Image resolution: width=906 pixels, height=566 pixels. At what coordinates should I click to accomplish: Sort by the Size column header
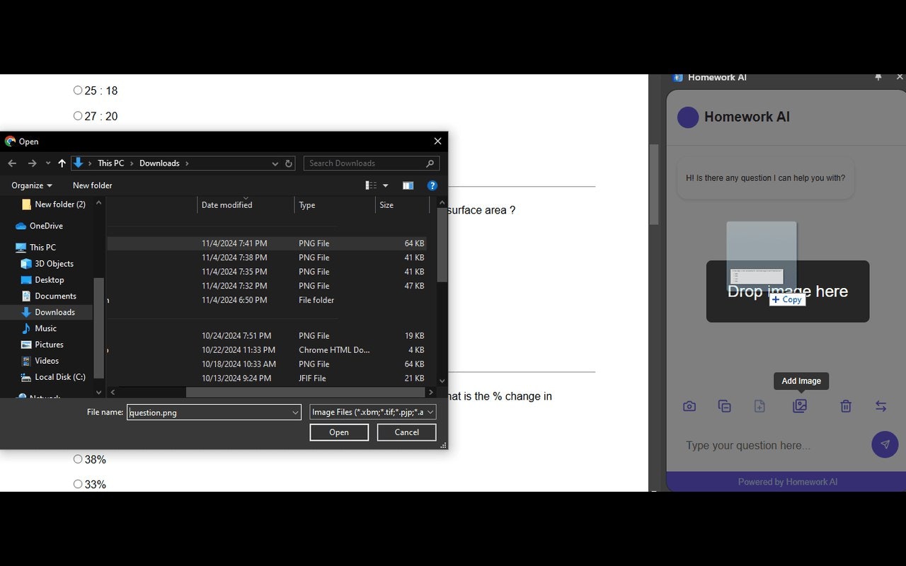[x=402, y=204]
